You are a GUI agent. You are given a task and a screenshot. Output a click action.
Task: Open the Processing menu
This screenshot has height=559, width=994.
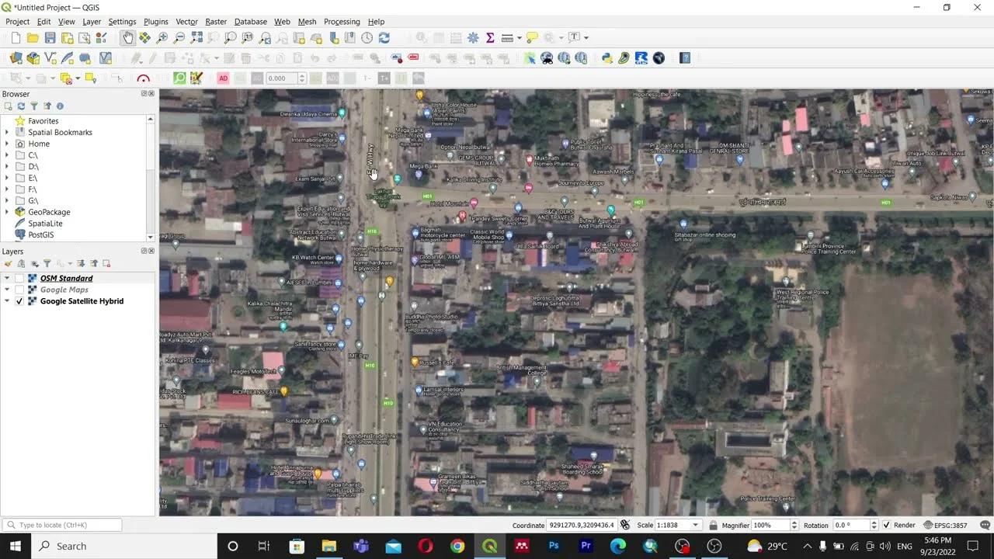pos(342,22)
